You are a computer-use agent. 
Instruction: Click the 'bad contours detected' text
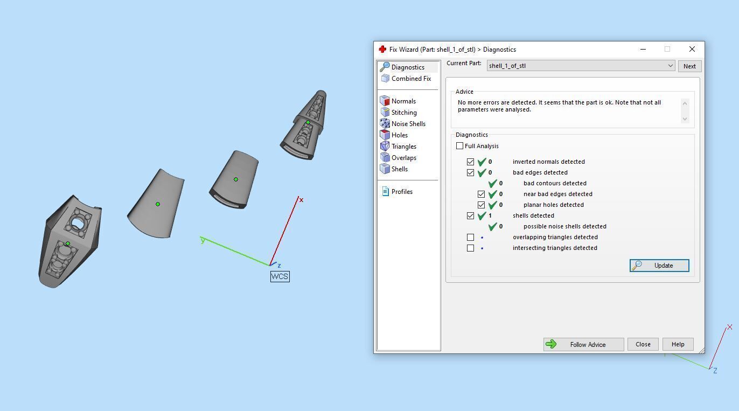point(555,183)
